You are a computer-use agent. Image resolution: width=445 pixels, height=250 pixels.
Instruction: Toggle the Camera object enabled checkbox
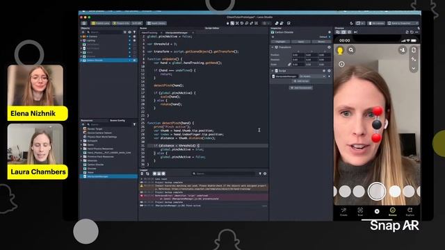click(134, 37)
